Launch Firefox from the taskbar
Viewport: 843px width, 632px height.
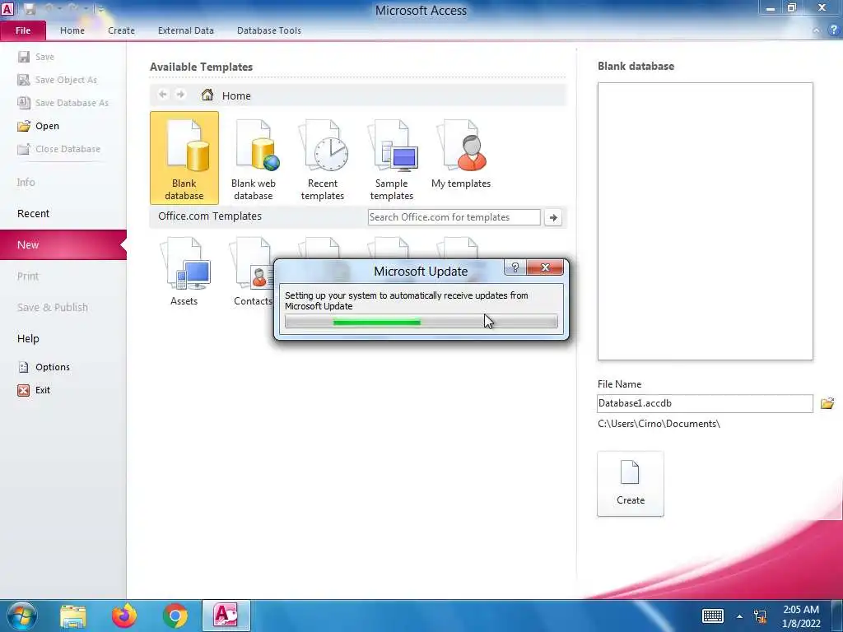[124, 616]
